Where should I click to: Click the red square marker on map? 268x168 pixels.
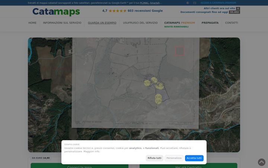[x=179, y=51]
